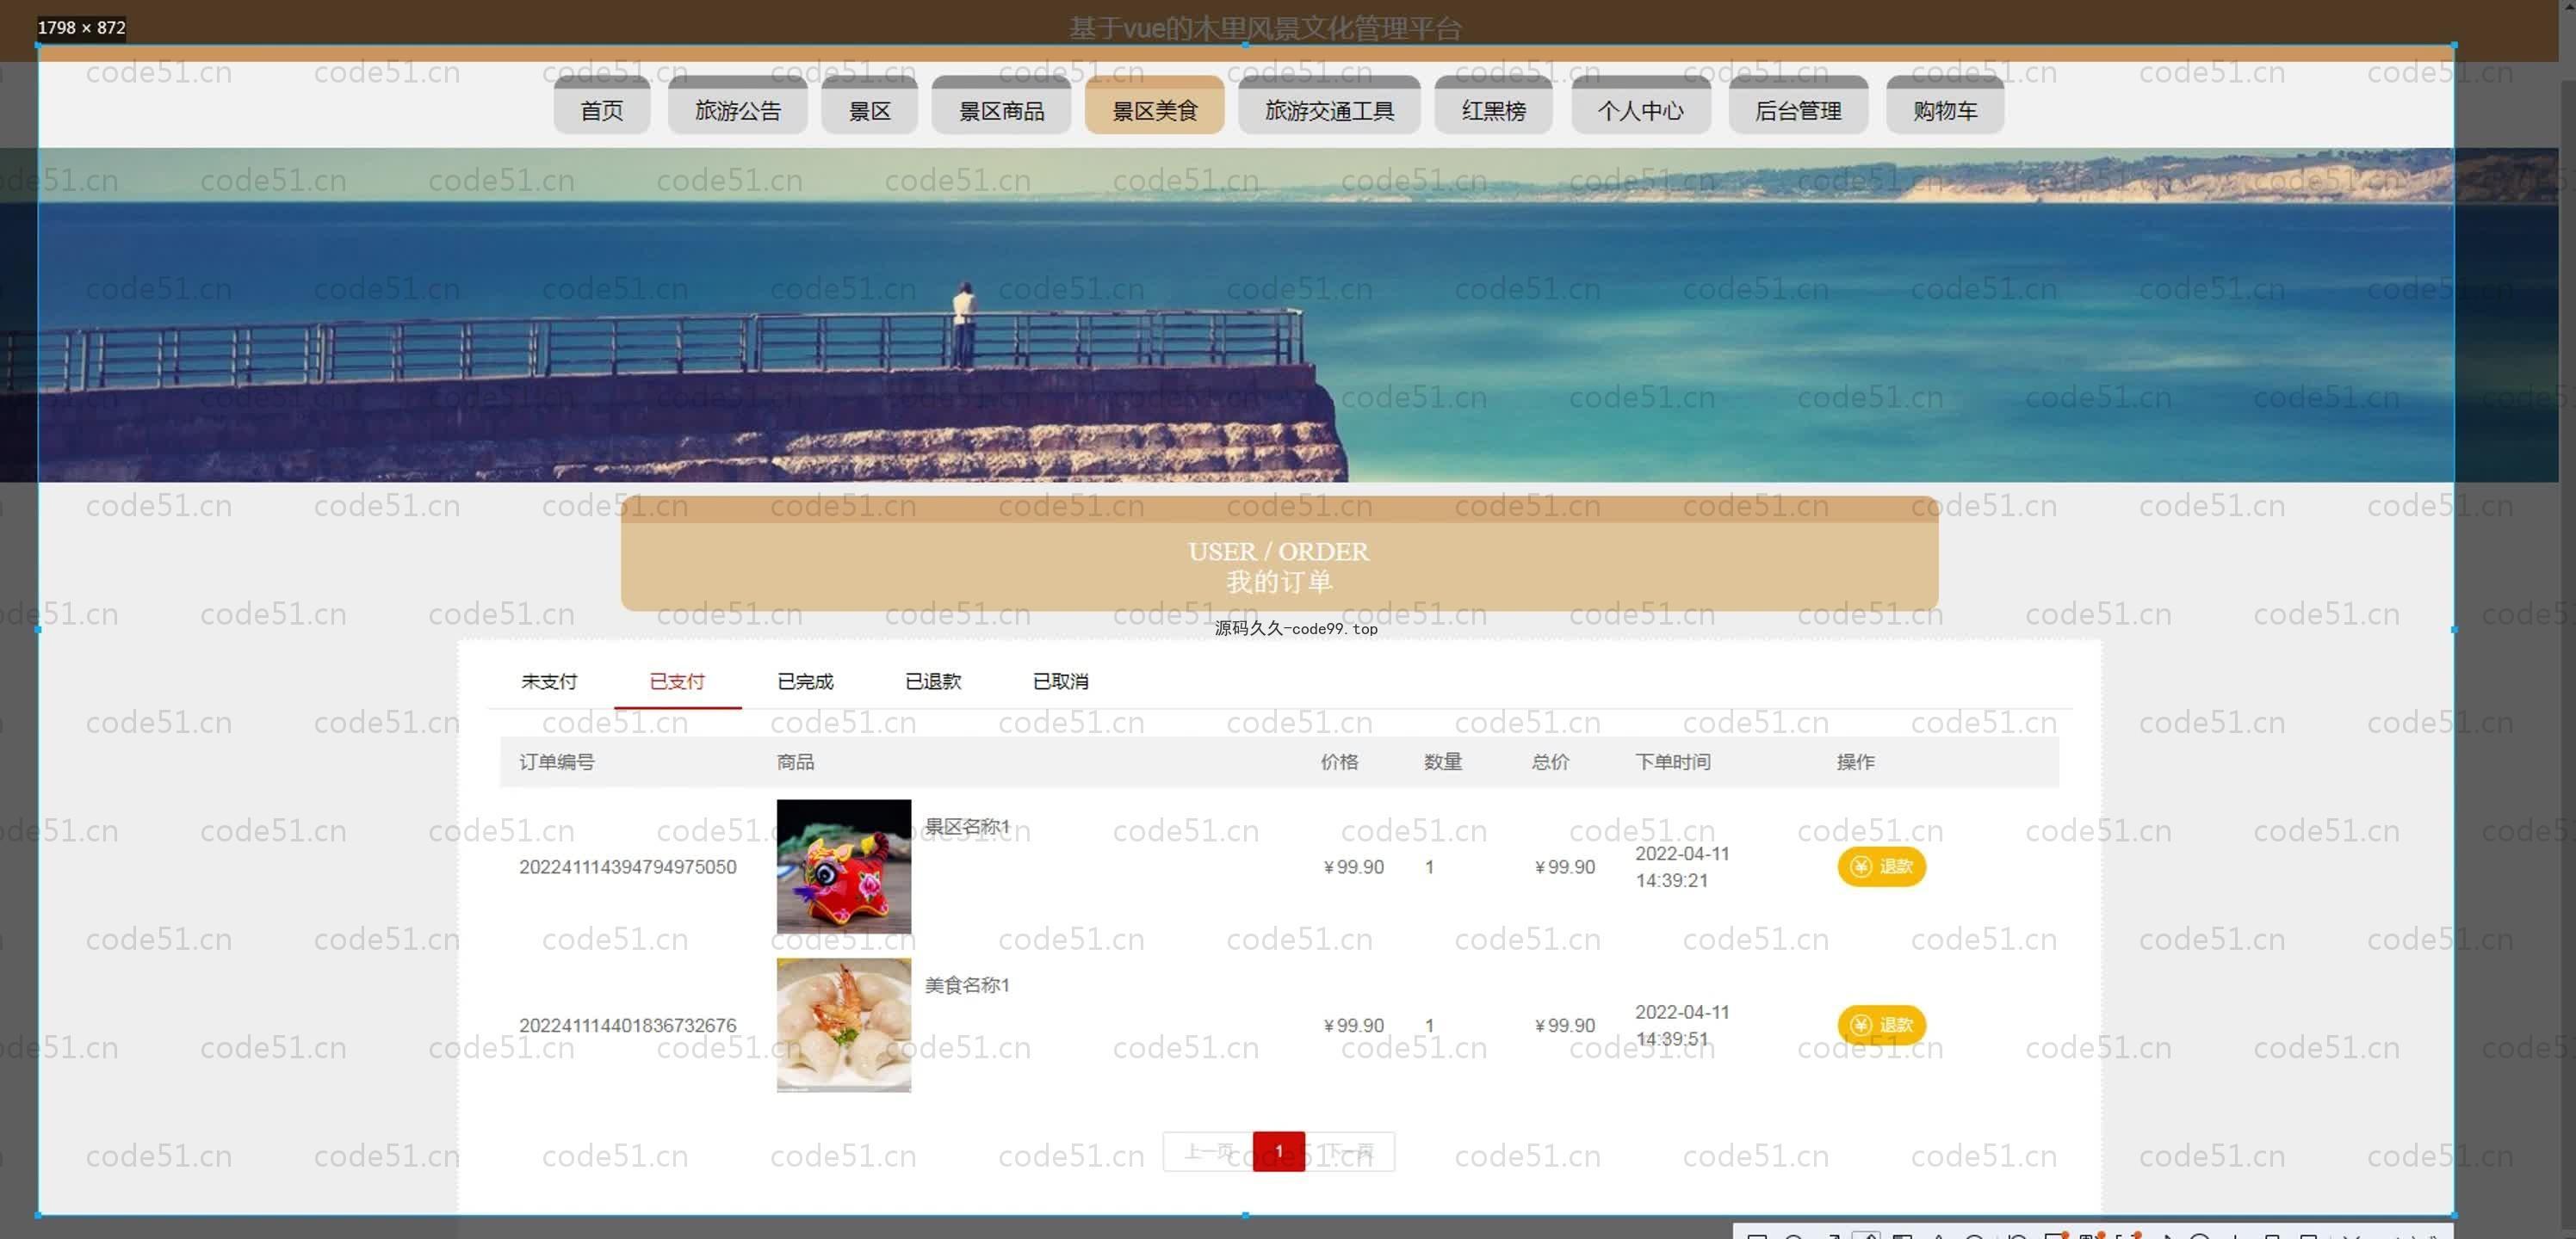Open the 已取消 orders tab

1060,681
